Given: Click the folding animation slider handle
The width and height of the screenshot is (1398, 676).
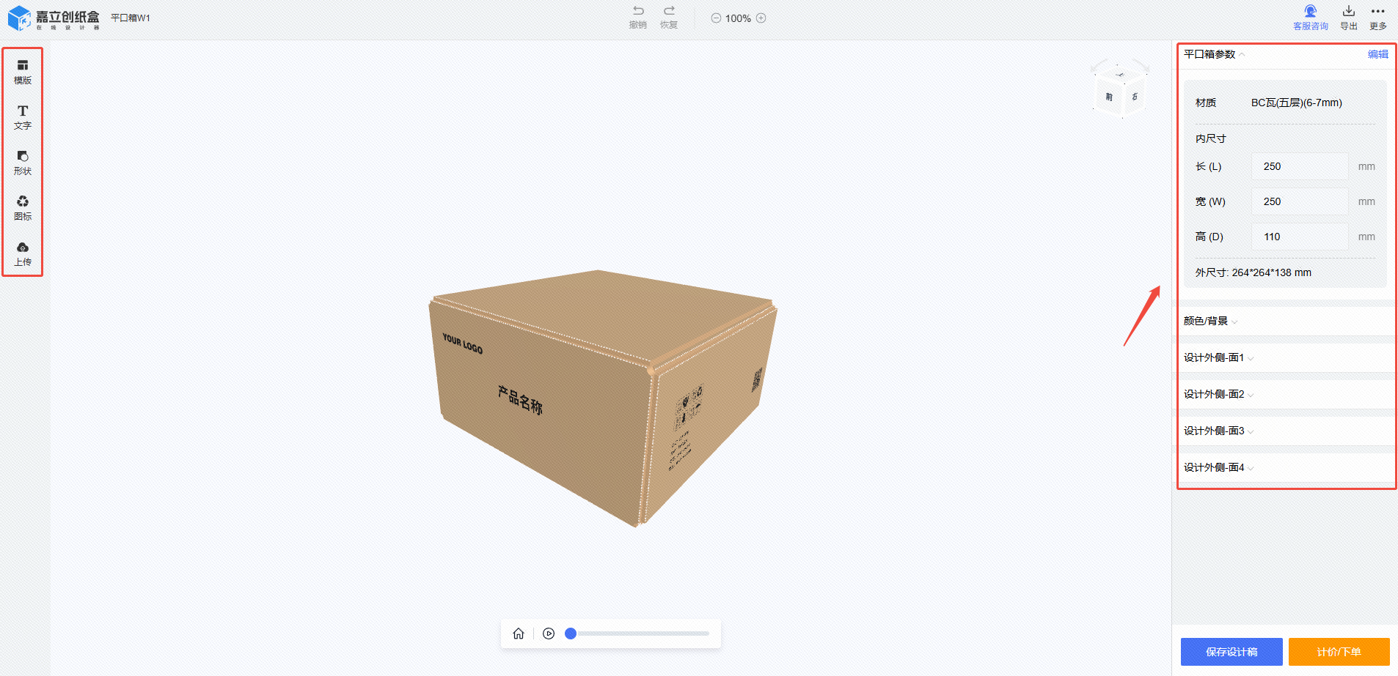Looking at the screenshot, I should coord(571,634).
